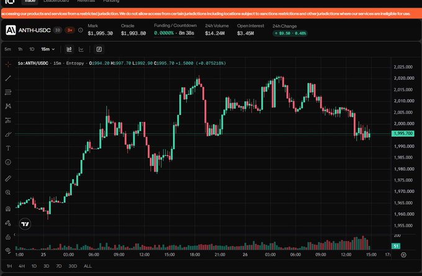Open the Trade tab
Viewport: 422px width, 276px height.
(x=30, y=1)
